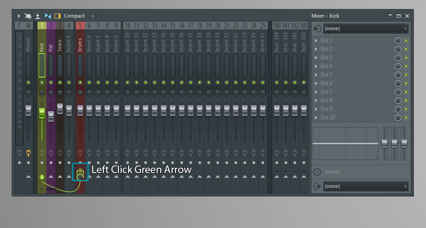Expand the Slot 7 arrow

tap(316, 92)
